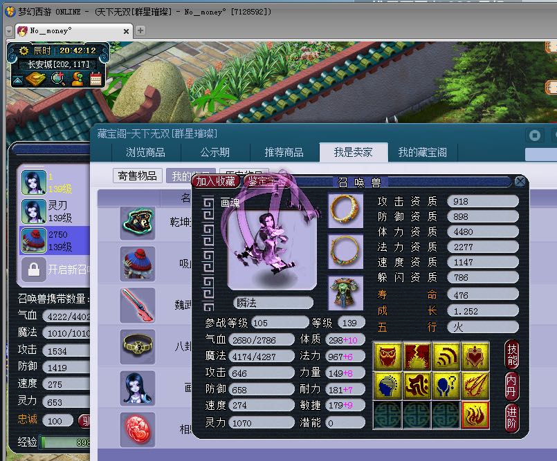
Task: Click the first empty skill slot
Action: (x=387, y=415)
